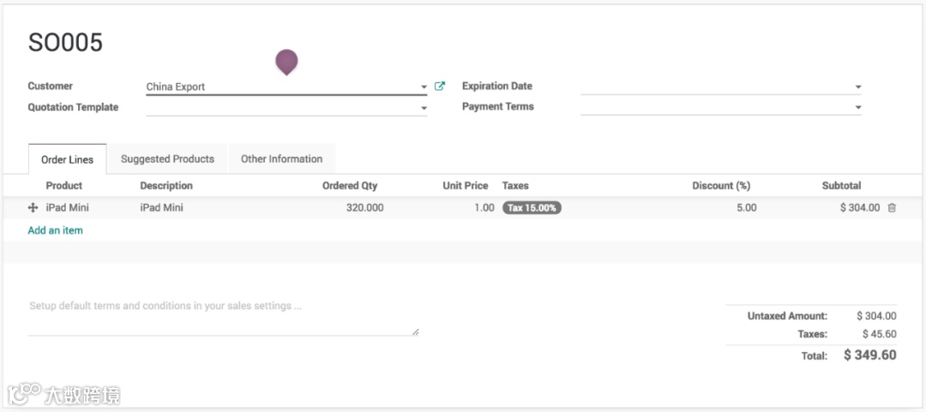Viewport: 926px width, 412px height.
Task: Edit the Unit Price value 1.00
Action: pyautogui.click(x=484, y=208)
